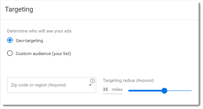Select the Geo-targeting radio button
Image resolution: width=203 pixels, height=109 pixels.
point(10,40)
